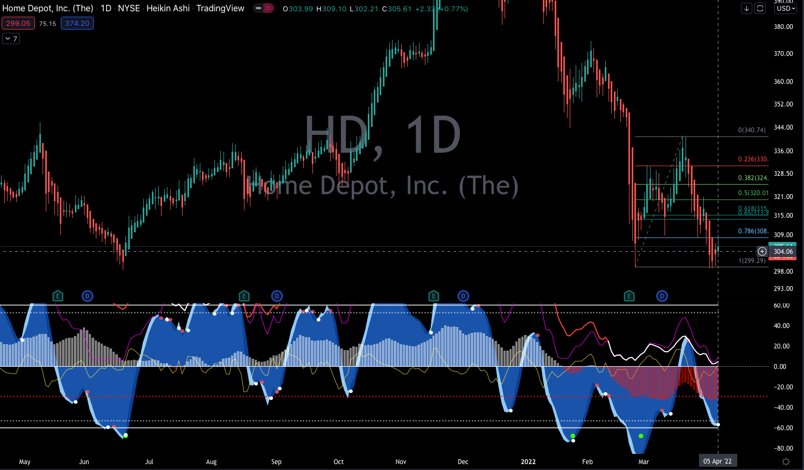The height and width of the screenshot is (470, 804).
Task: Click the dash icon in the symbol status pill
Action: (x=258, y=9)
